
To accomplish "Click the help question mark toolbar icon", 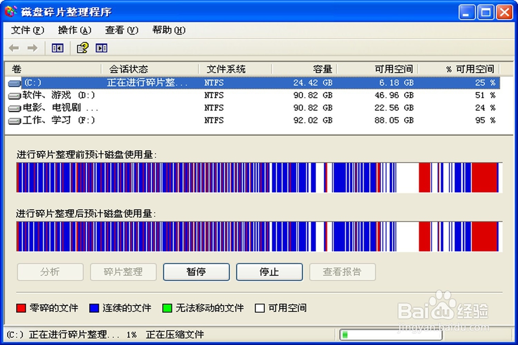I will pyautogui.click(x=82, y=48).
